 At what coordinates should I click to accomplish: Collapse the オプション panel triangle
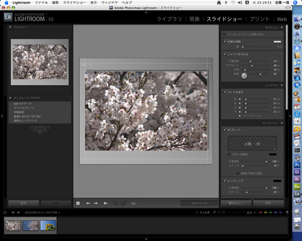pos(281,27)
